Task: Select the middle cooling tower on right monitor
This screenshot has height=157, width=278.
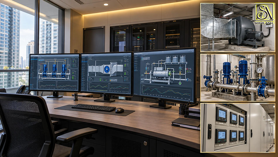Action: (x=175, y=59)
